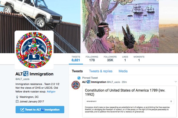Click the compose feather icon on the Tweet button

22,110
